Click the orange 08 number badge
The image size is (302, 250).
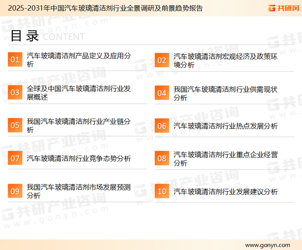click(162, 158)
